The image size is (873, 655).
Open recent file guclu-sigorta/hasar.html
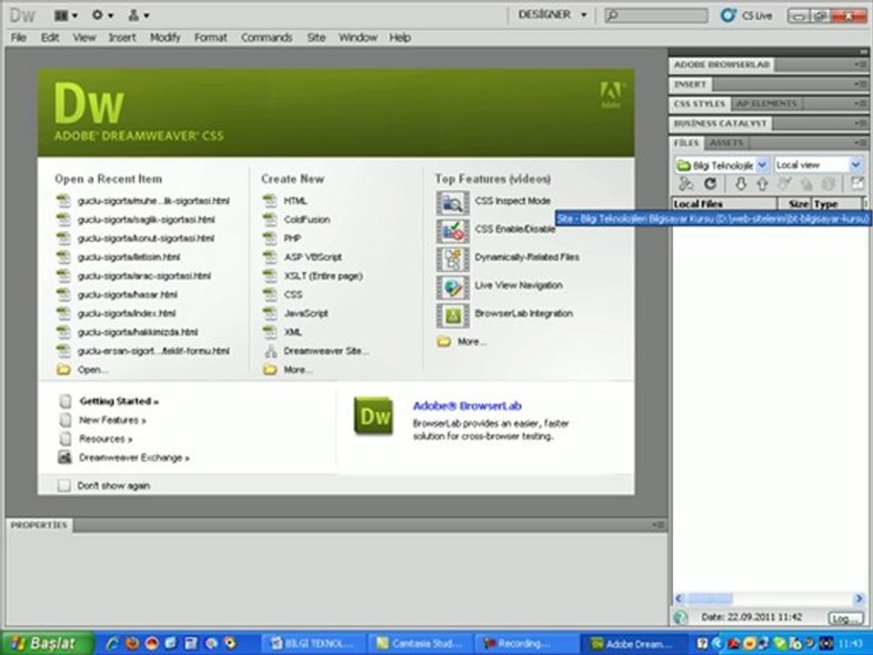pos(127,295)
